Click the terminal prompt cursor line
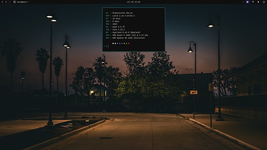Screen dimensions: 267x150 pyautogui.click(x=106, y=46)
